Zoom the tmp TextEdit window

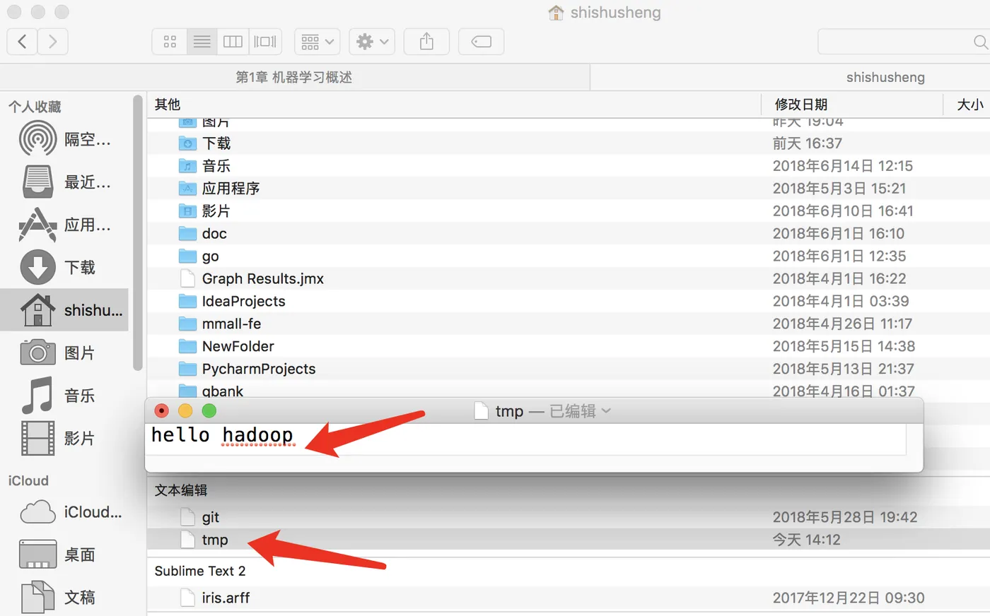click(209, 410)
